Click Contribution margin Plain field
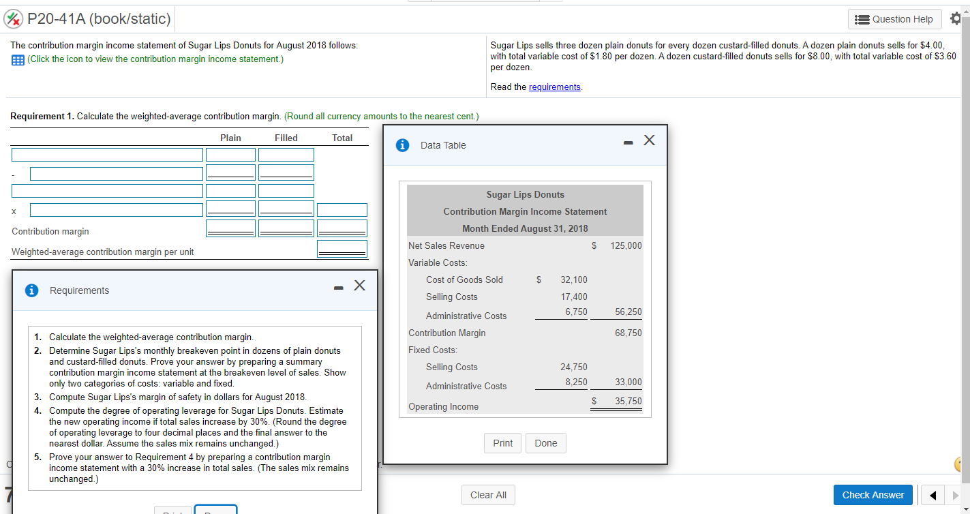 click(x=231, y=228)
